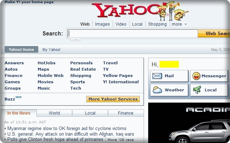Select the In the News tab
The height and width of the screenshot is (143, 230).
19,113
